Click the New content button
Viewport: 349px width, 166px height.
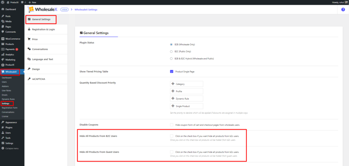pos(32,2)
